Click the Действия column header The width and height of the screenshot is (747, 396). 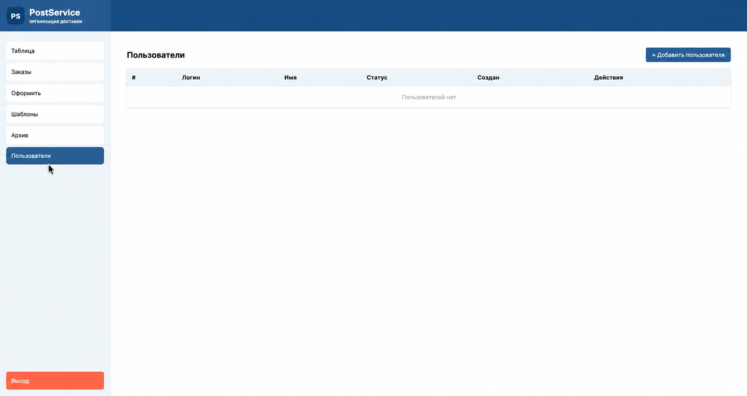coord(609,78)
